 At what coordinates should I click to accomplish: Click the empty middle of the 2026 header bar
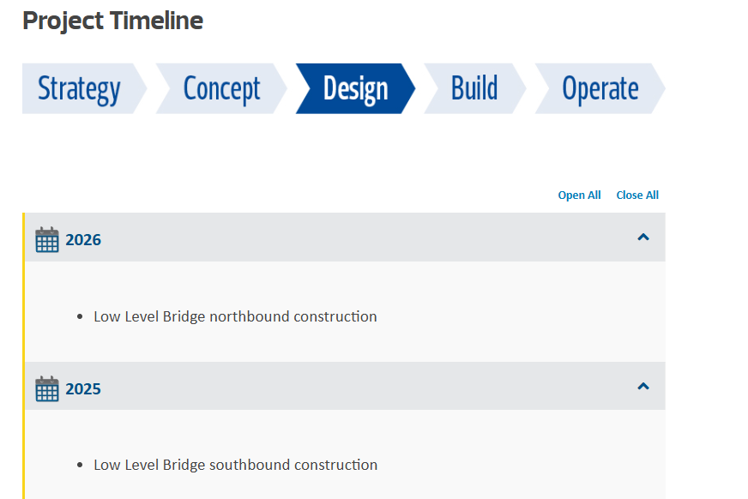[360, 238]
